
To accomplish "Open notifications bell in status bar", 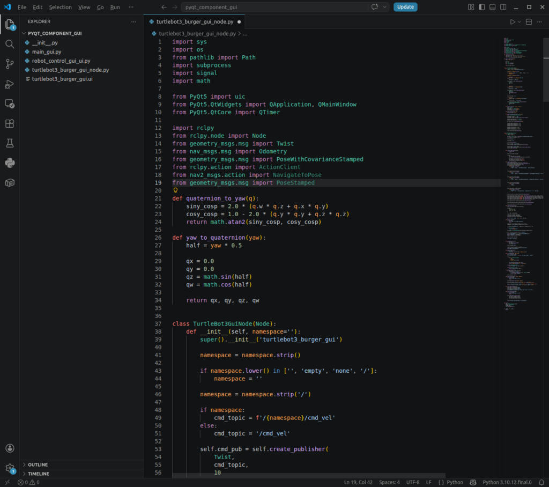I will point(541,483).
